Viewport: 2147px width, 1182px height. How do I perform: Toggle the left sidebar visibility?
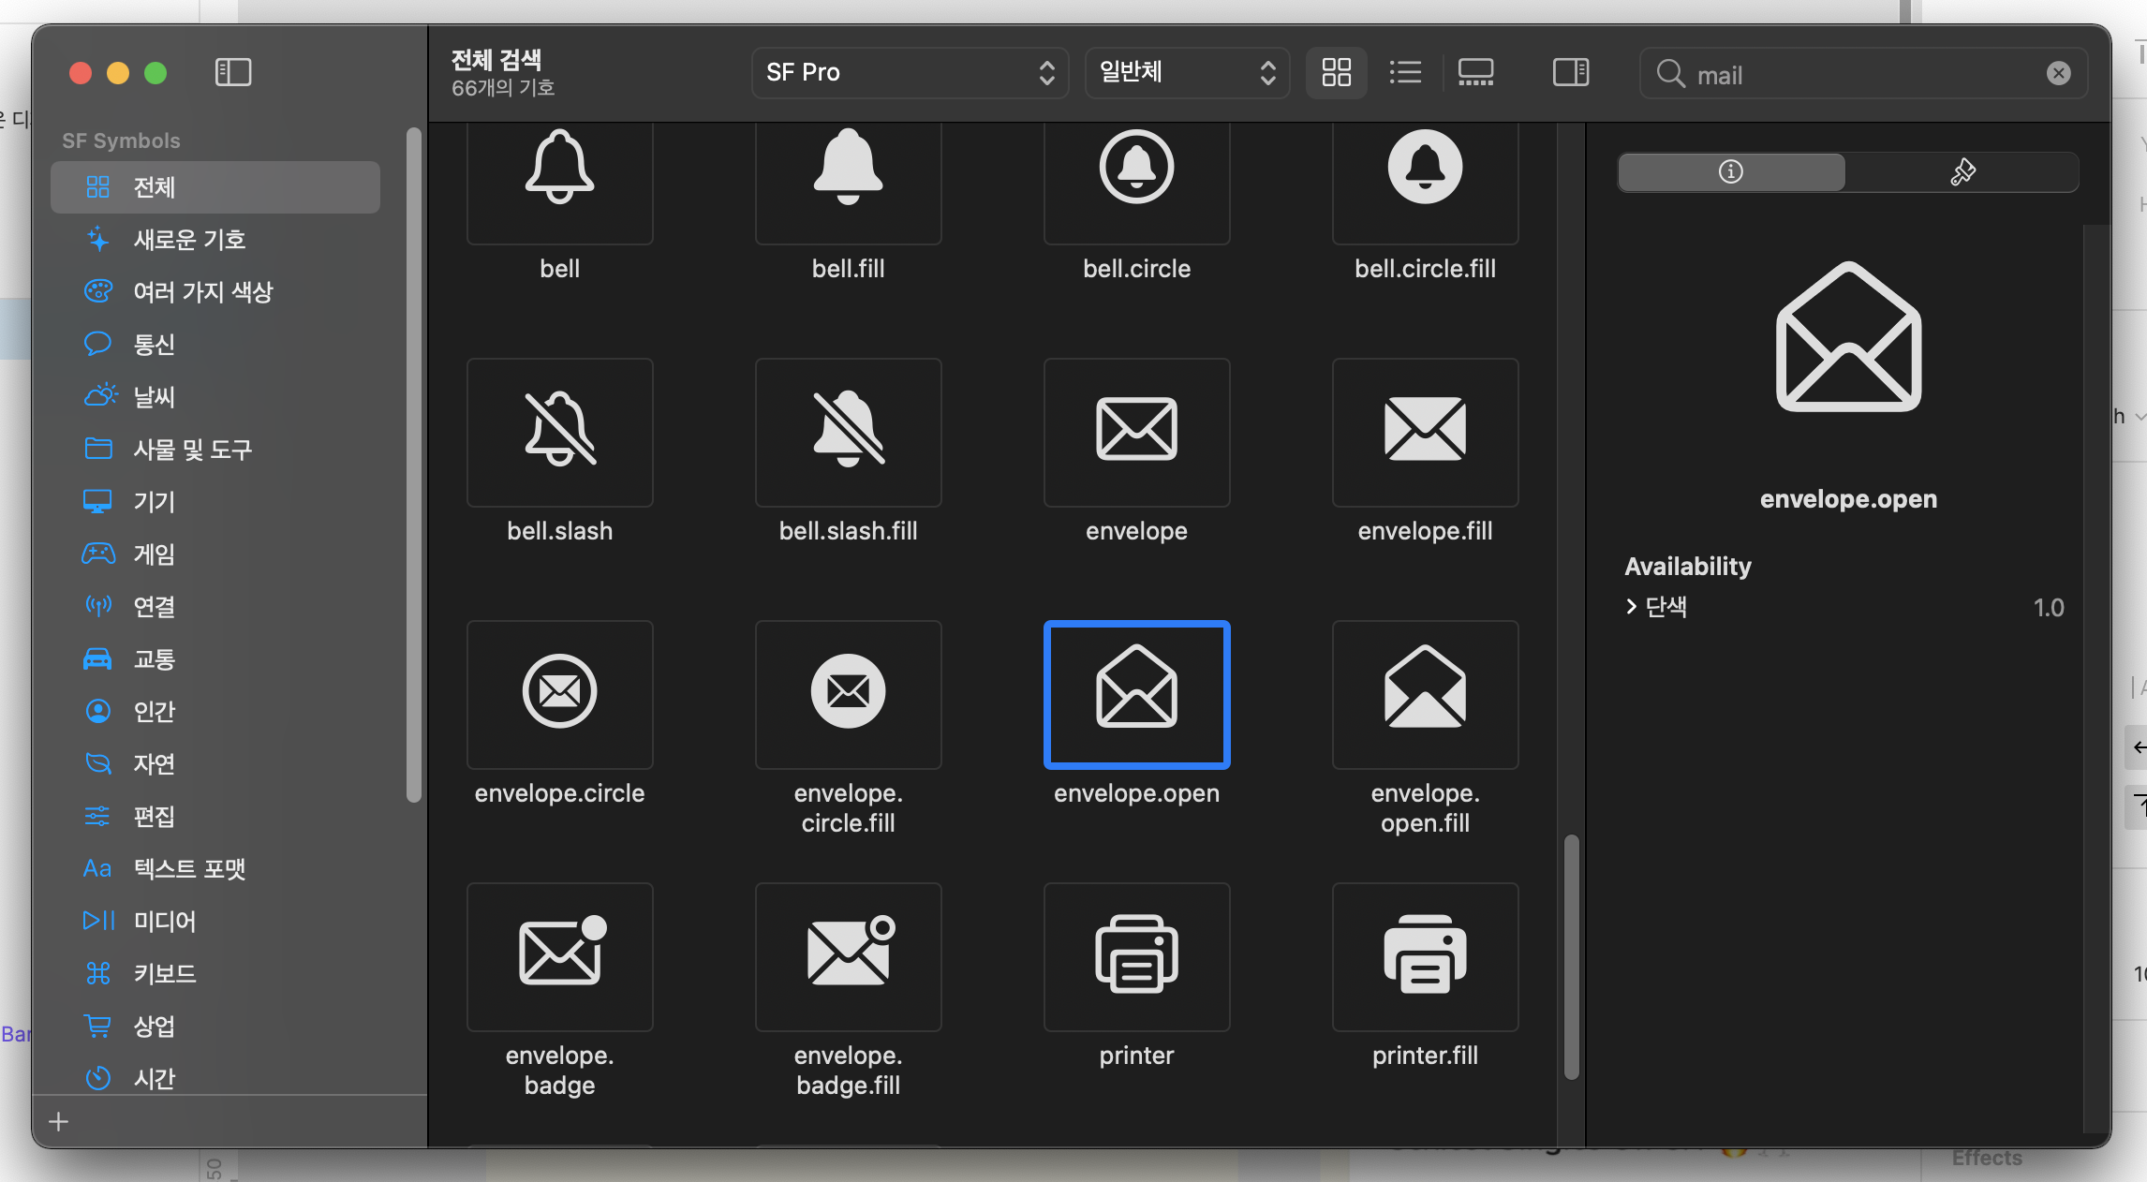(233, 72)
